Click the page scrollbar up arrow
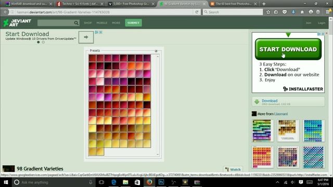This screenshot has height=187, width=333. pyautogui.click(x=331, y=19)
